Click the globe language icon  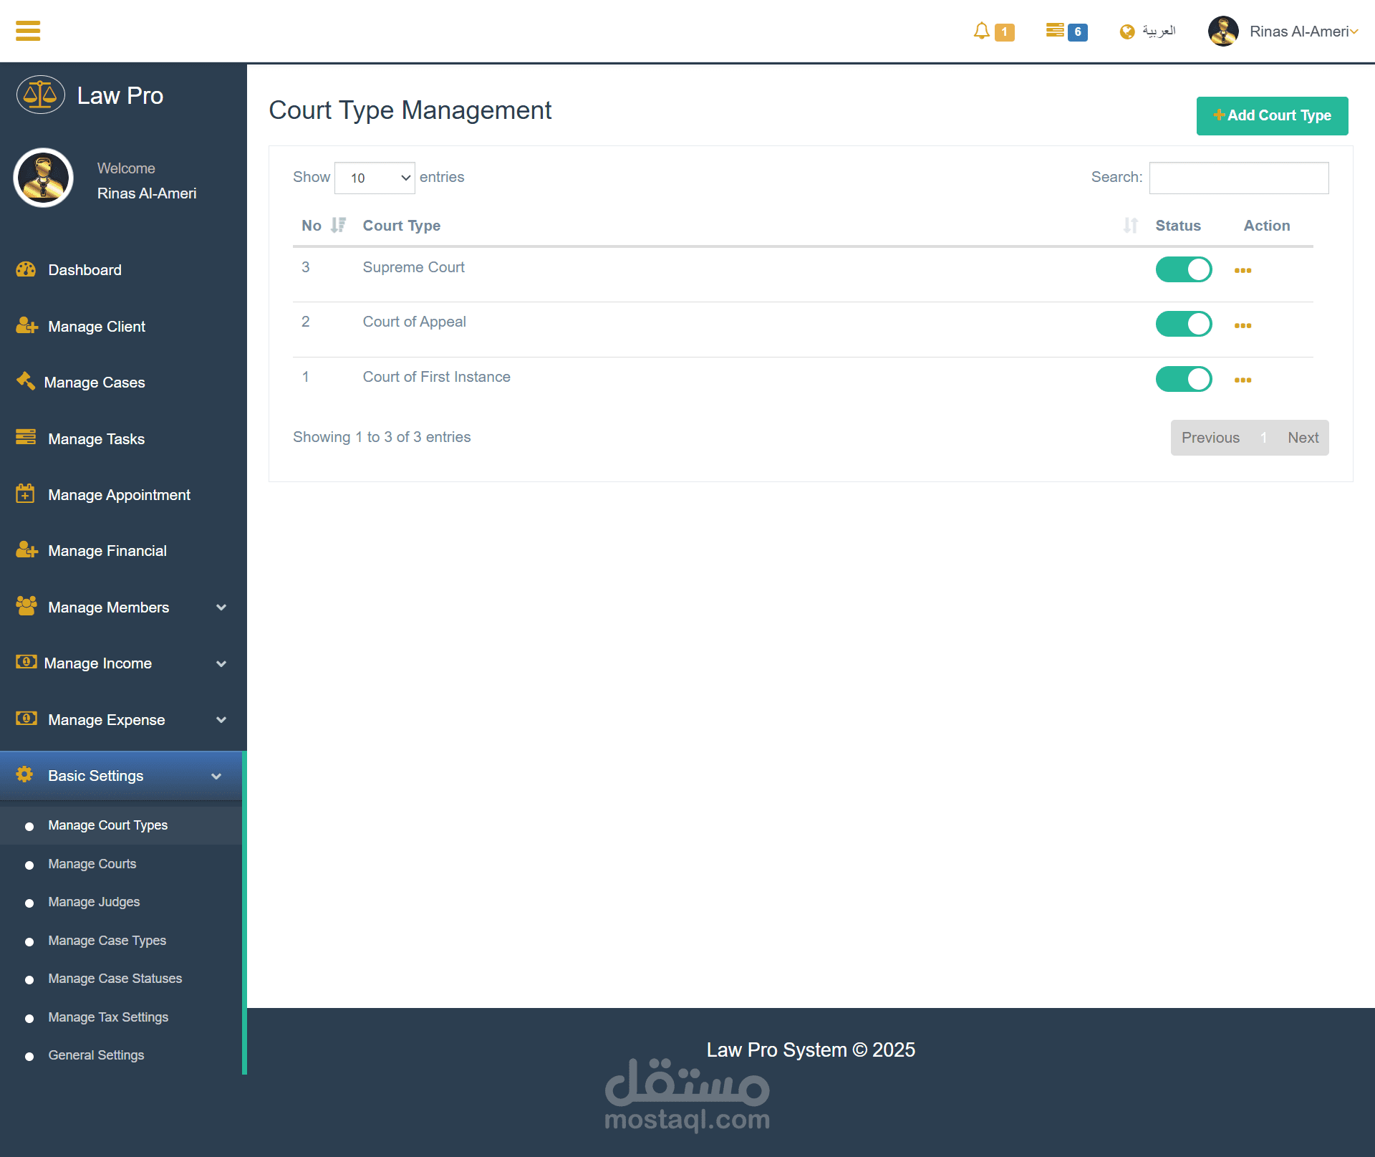(x=1126, y=32)
